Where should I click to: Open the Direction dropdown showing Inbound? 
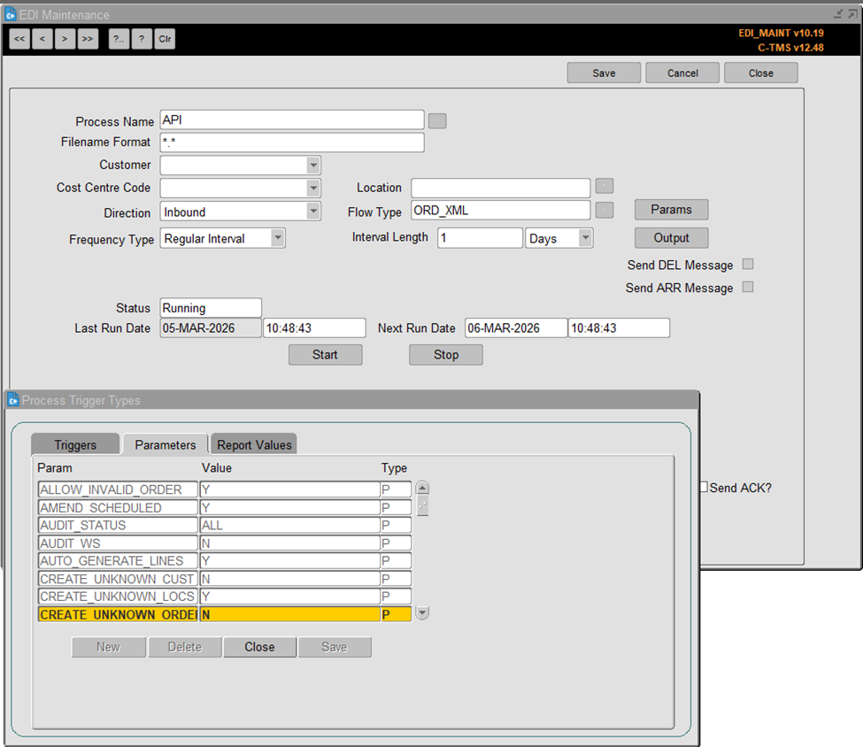tap(314, 212)
